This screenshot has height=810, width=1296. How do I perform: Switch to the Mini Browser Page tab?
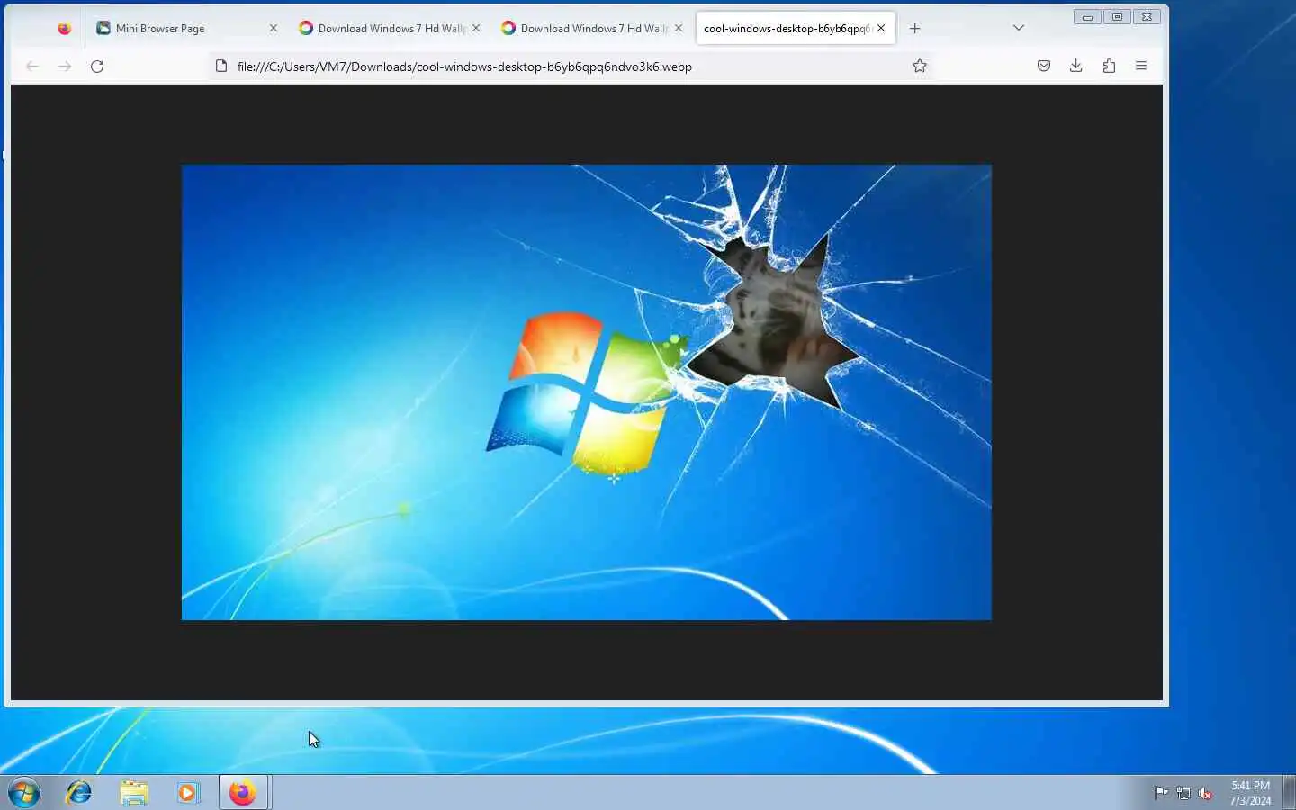click(x=188, y=28)
